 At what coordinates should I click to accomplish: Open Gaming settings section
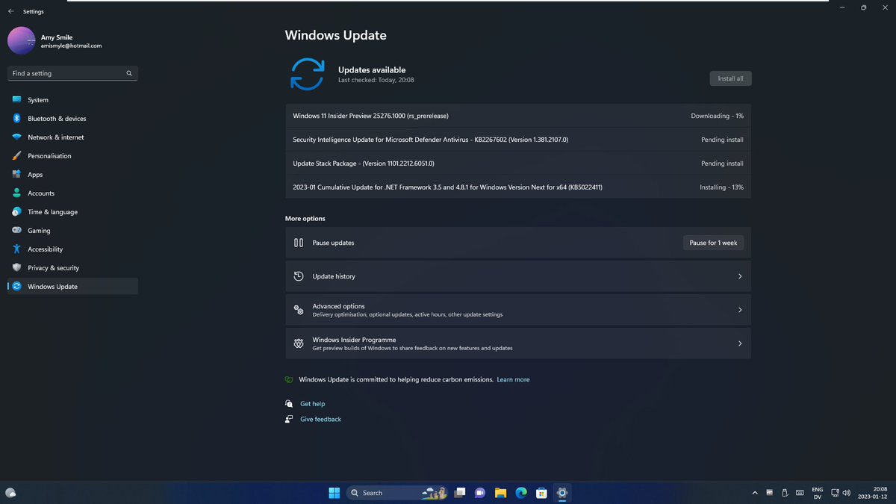(72, 231)
